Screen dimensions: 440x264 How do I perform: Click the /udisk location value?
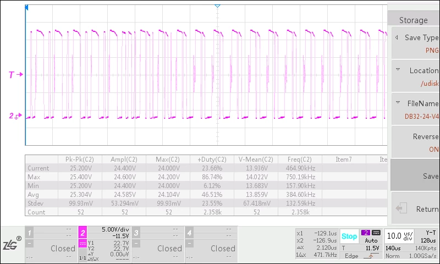click(430, 83)
